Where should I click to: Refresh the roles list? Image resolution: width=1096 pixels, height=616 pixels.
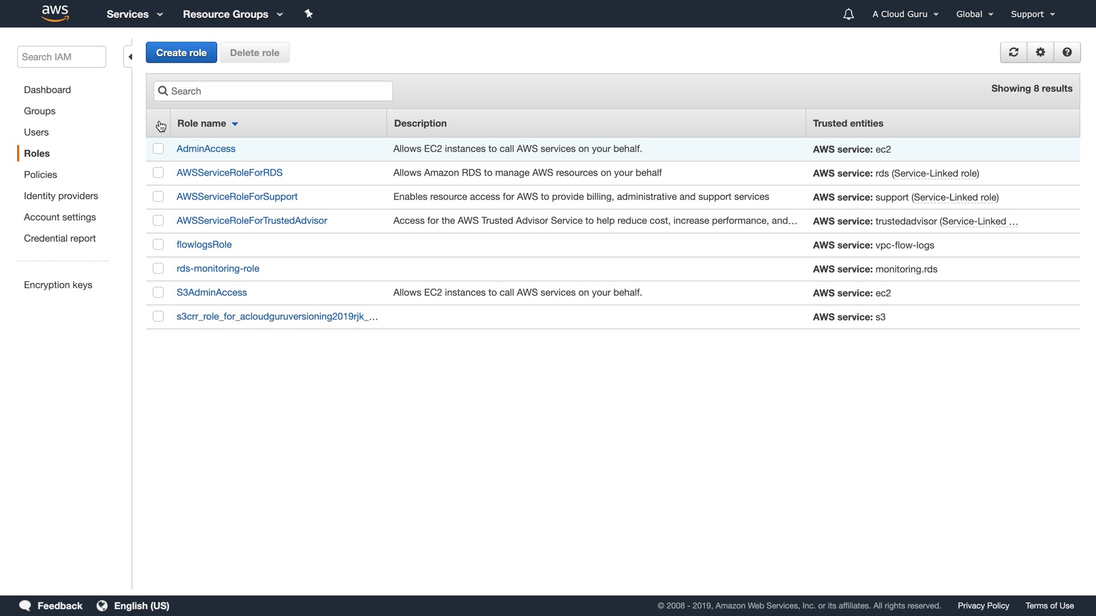(1014, 52)
